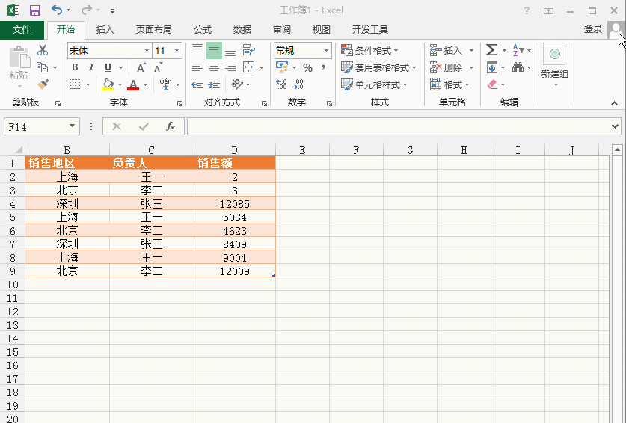Open the 公式 ribbon tab
Screen dimensions: 626x423
click(x=203, y=30)
